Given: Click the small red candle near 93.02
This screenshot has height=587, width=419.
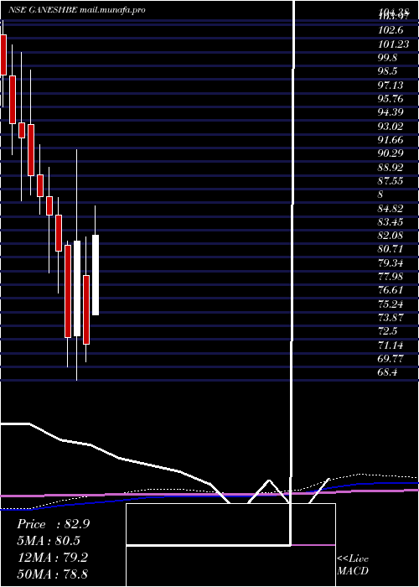Looking at the screenshot, I should pos(21,130).
